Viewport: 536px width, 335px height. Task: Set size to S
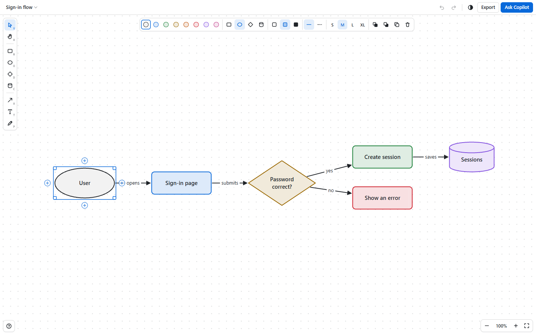(x=332, y=25)
